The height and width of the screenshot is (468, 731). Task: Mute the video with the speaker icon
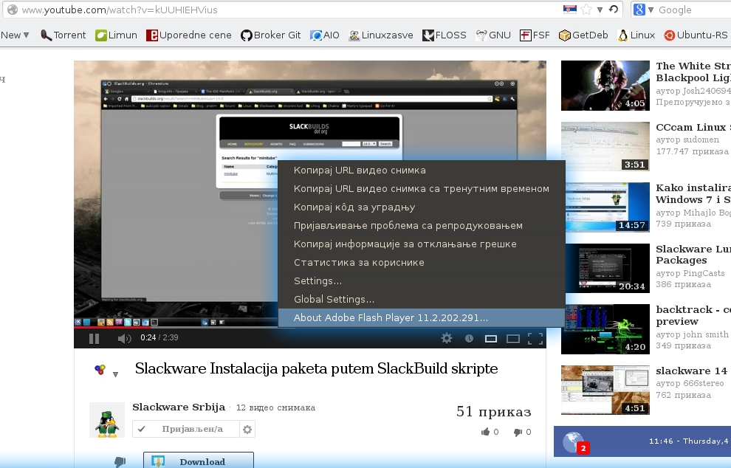click(x=124, y=339)
